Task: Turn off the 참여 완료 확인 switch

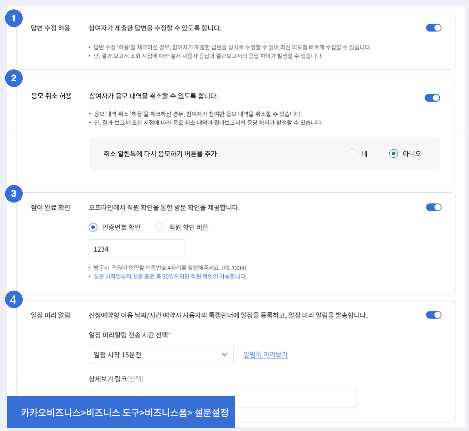Action: pos(433,207)
